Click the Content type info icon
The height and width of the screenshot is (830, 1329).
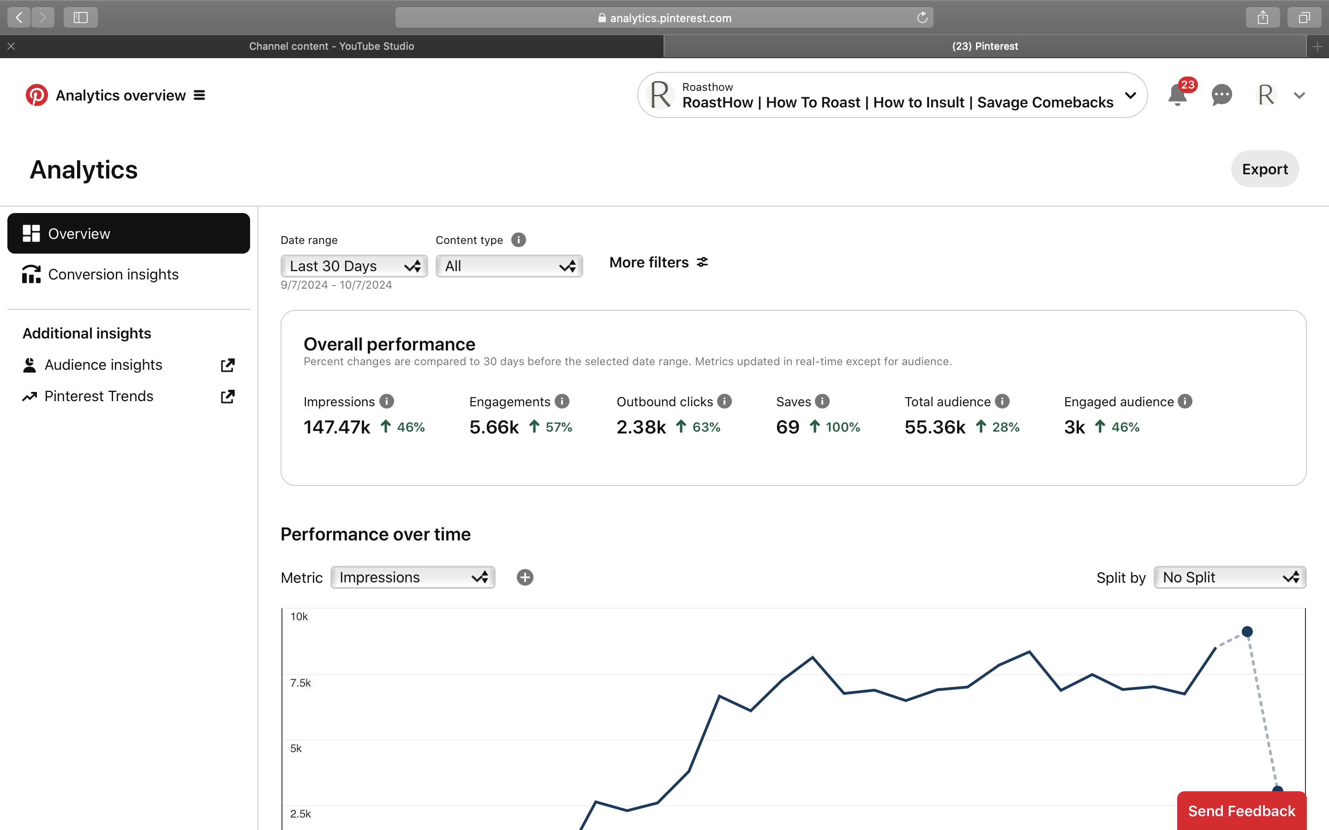(x=518, y=240)
